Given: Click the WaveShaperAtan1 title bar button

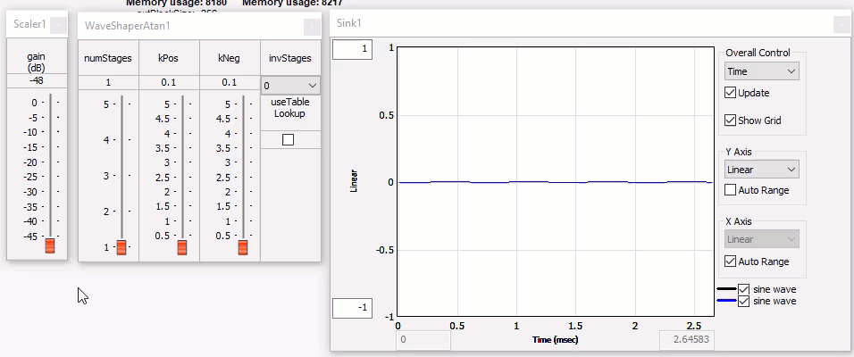Looking at the screenshot, I should coord(311,27).
